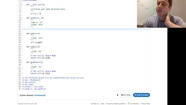Click the play icon on Run Code

click(122, 95)
